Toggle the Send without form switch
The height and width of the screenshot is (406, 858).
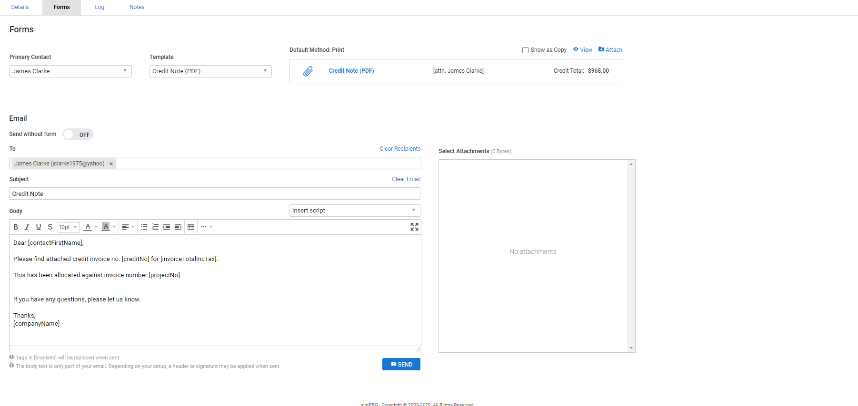(78, 135)
